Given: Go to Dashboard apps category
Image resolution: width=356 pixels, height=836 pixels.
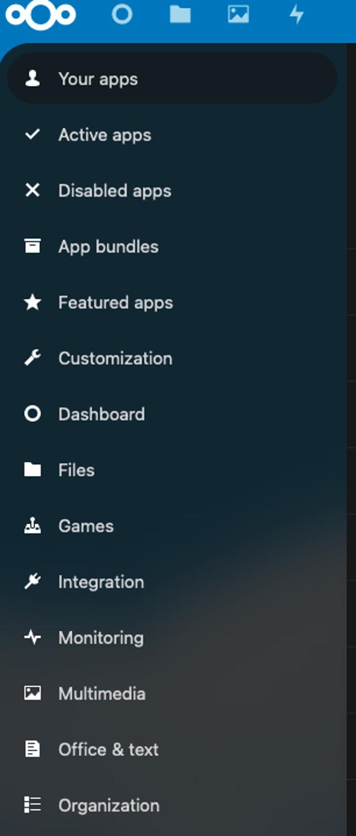Looking at the screenshot, I should pos(101,414).
